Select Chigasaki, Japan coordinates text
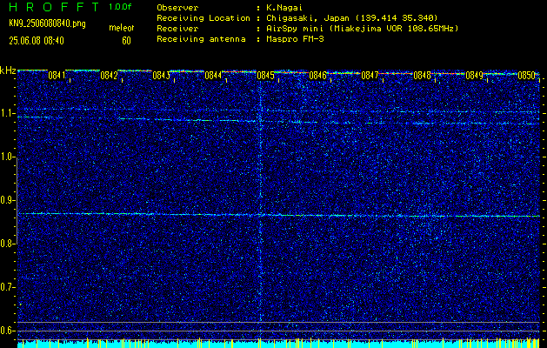 pyautogui.click(x=351, y=18)
